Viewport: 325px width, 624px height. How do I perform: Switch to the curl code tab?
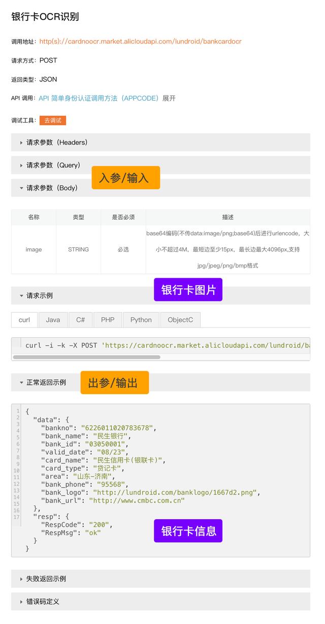coord(24,320)
